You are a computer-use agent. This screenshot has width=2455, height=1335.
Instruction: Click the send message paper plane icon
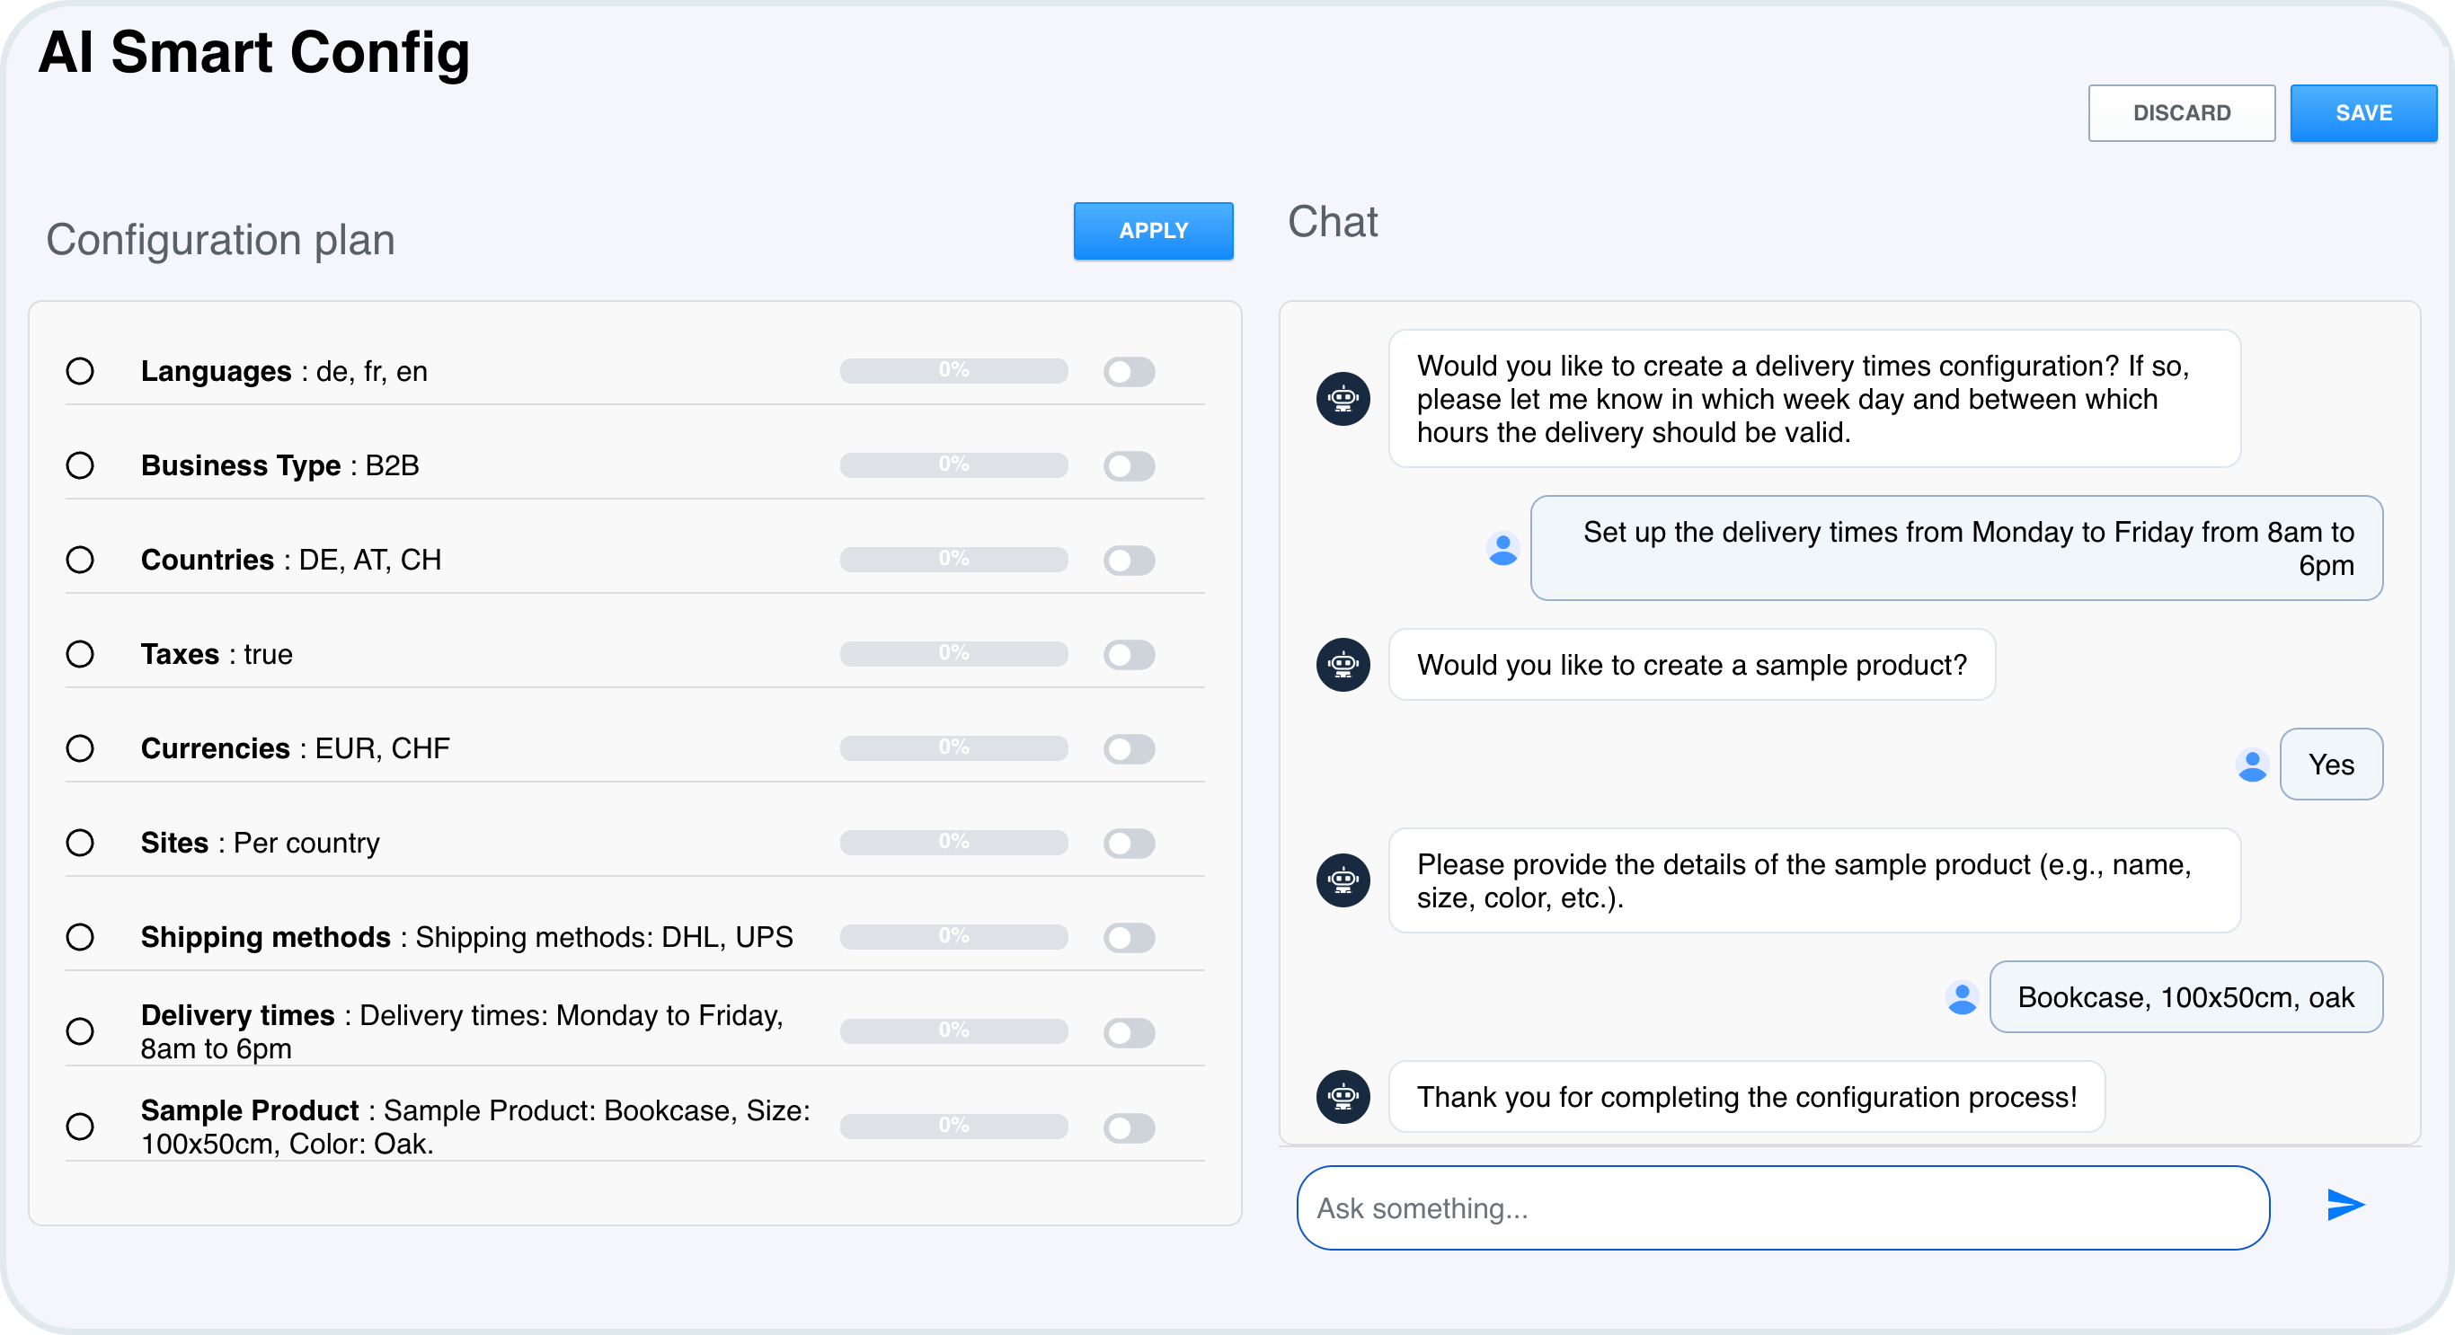[x=2345, y=1205]
